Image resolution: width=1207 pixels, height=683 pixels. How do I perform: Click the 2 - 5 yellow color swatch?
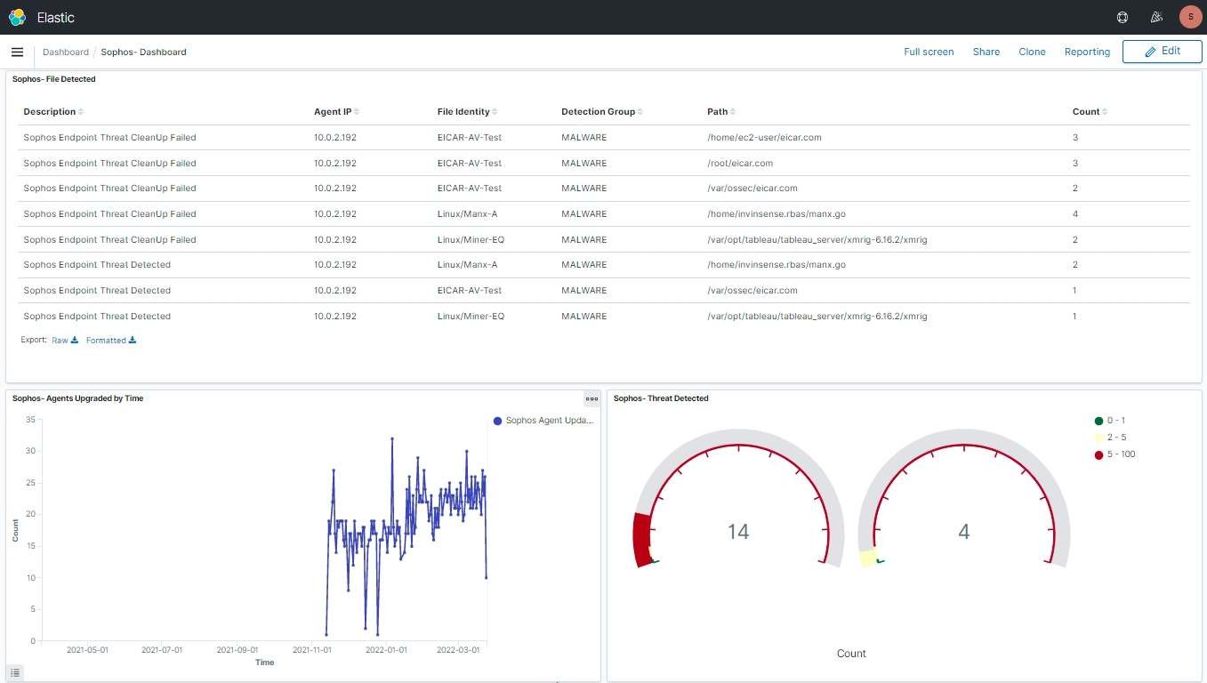(1099, 438)
